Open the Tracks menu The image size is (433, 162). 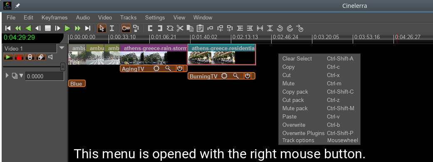click(x=128, y=17)
